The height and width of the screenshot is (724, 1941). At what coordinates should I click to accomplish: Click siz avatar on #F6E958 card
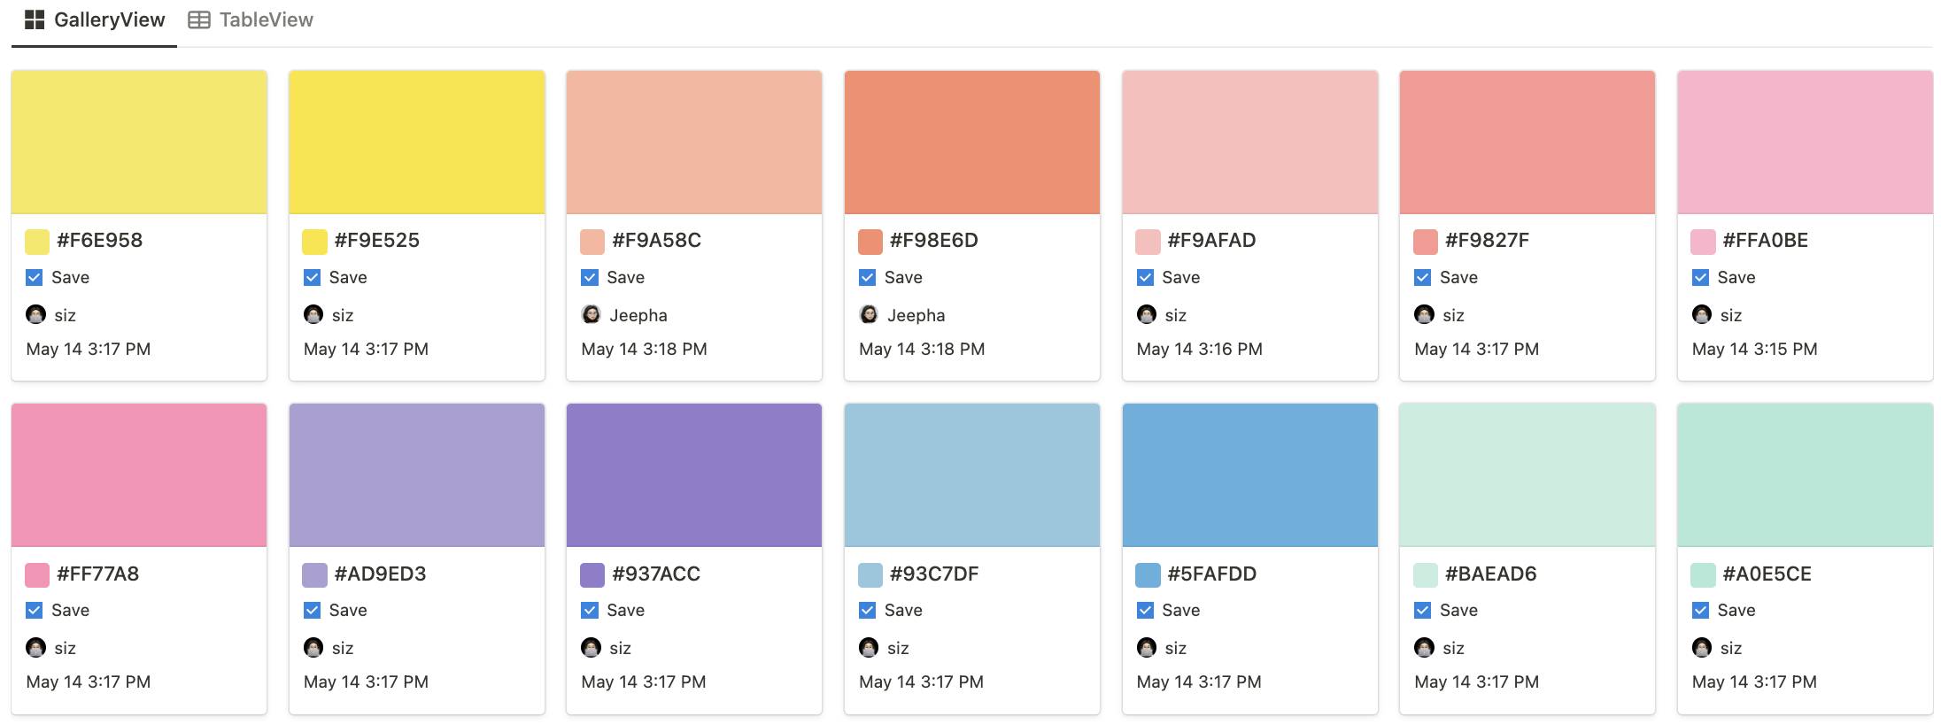point(36,315)
